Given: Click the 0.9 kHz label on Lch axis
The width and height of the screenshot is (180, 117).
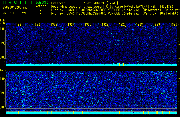Looking at the screenshot, I should click(2, 43).
